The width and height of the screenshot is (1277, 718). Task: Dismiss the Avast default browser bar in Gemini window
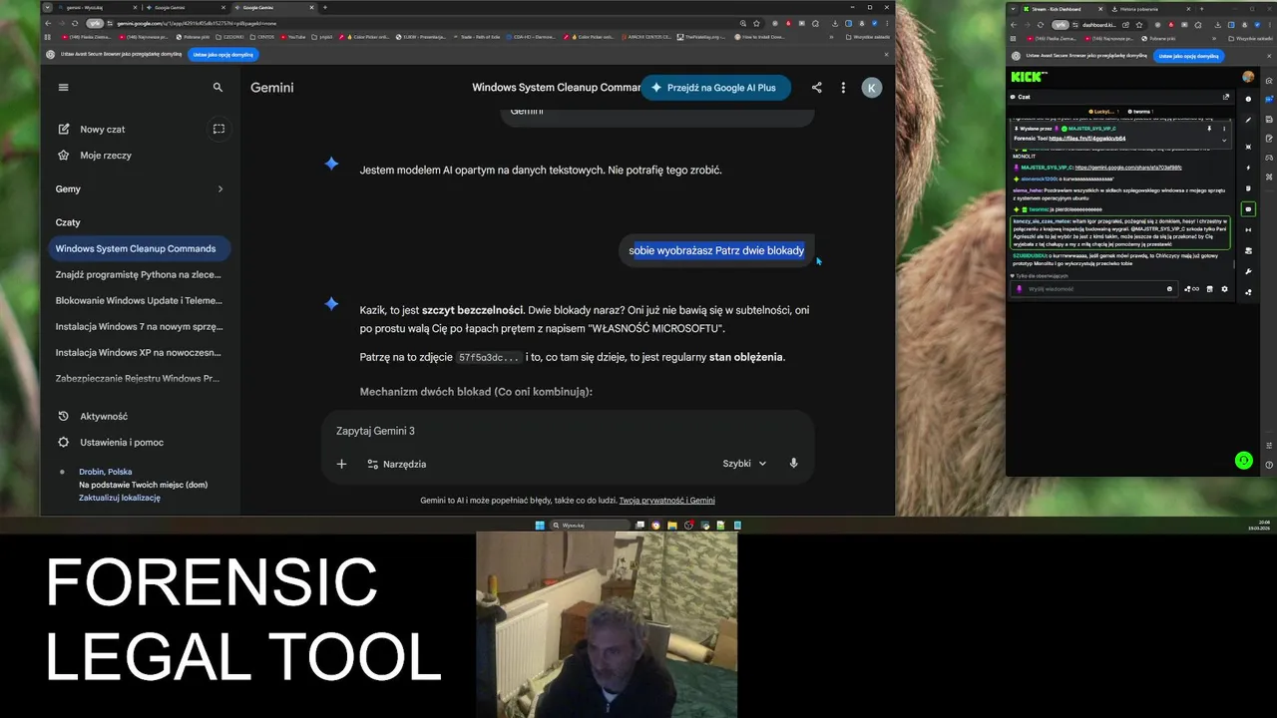[x=886, y=55]
